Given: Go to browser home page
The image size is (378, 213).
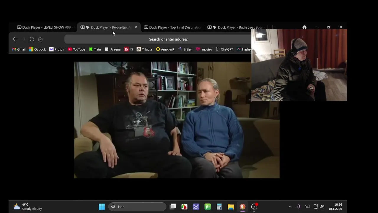Looking at the screenshot, I should point(40,39).
